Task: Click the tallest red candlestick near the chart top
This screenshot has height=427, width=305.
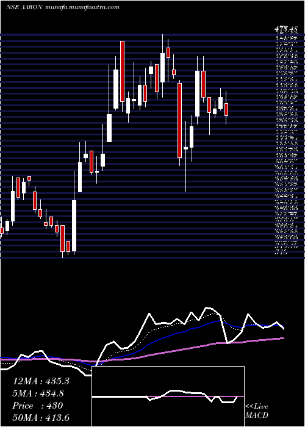Action: tap(122, 71)
